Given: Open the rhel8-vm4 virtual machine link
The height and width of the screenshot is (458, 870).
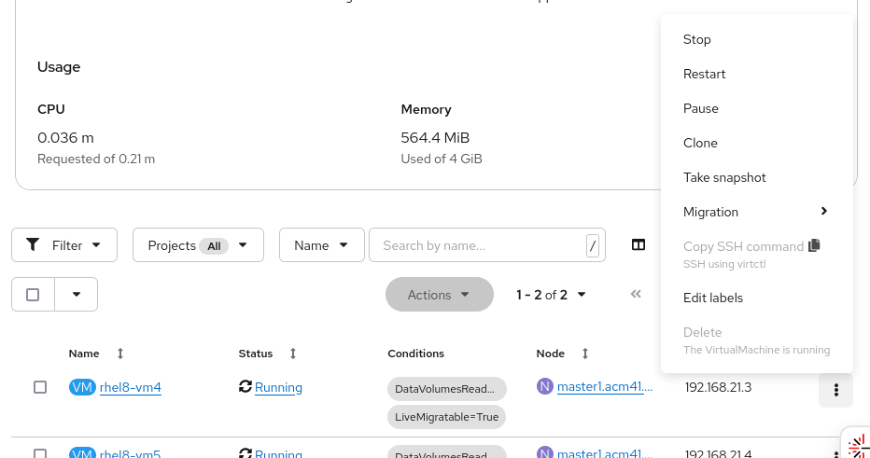Looking at the screenshot, I should click(x=131, y=387).
